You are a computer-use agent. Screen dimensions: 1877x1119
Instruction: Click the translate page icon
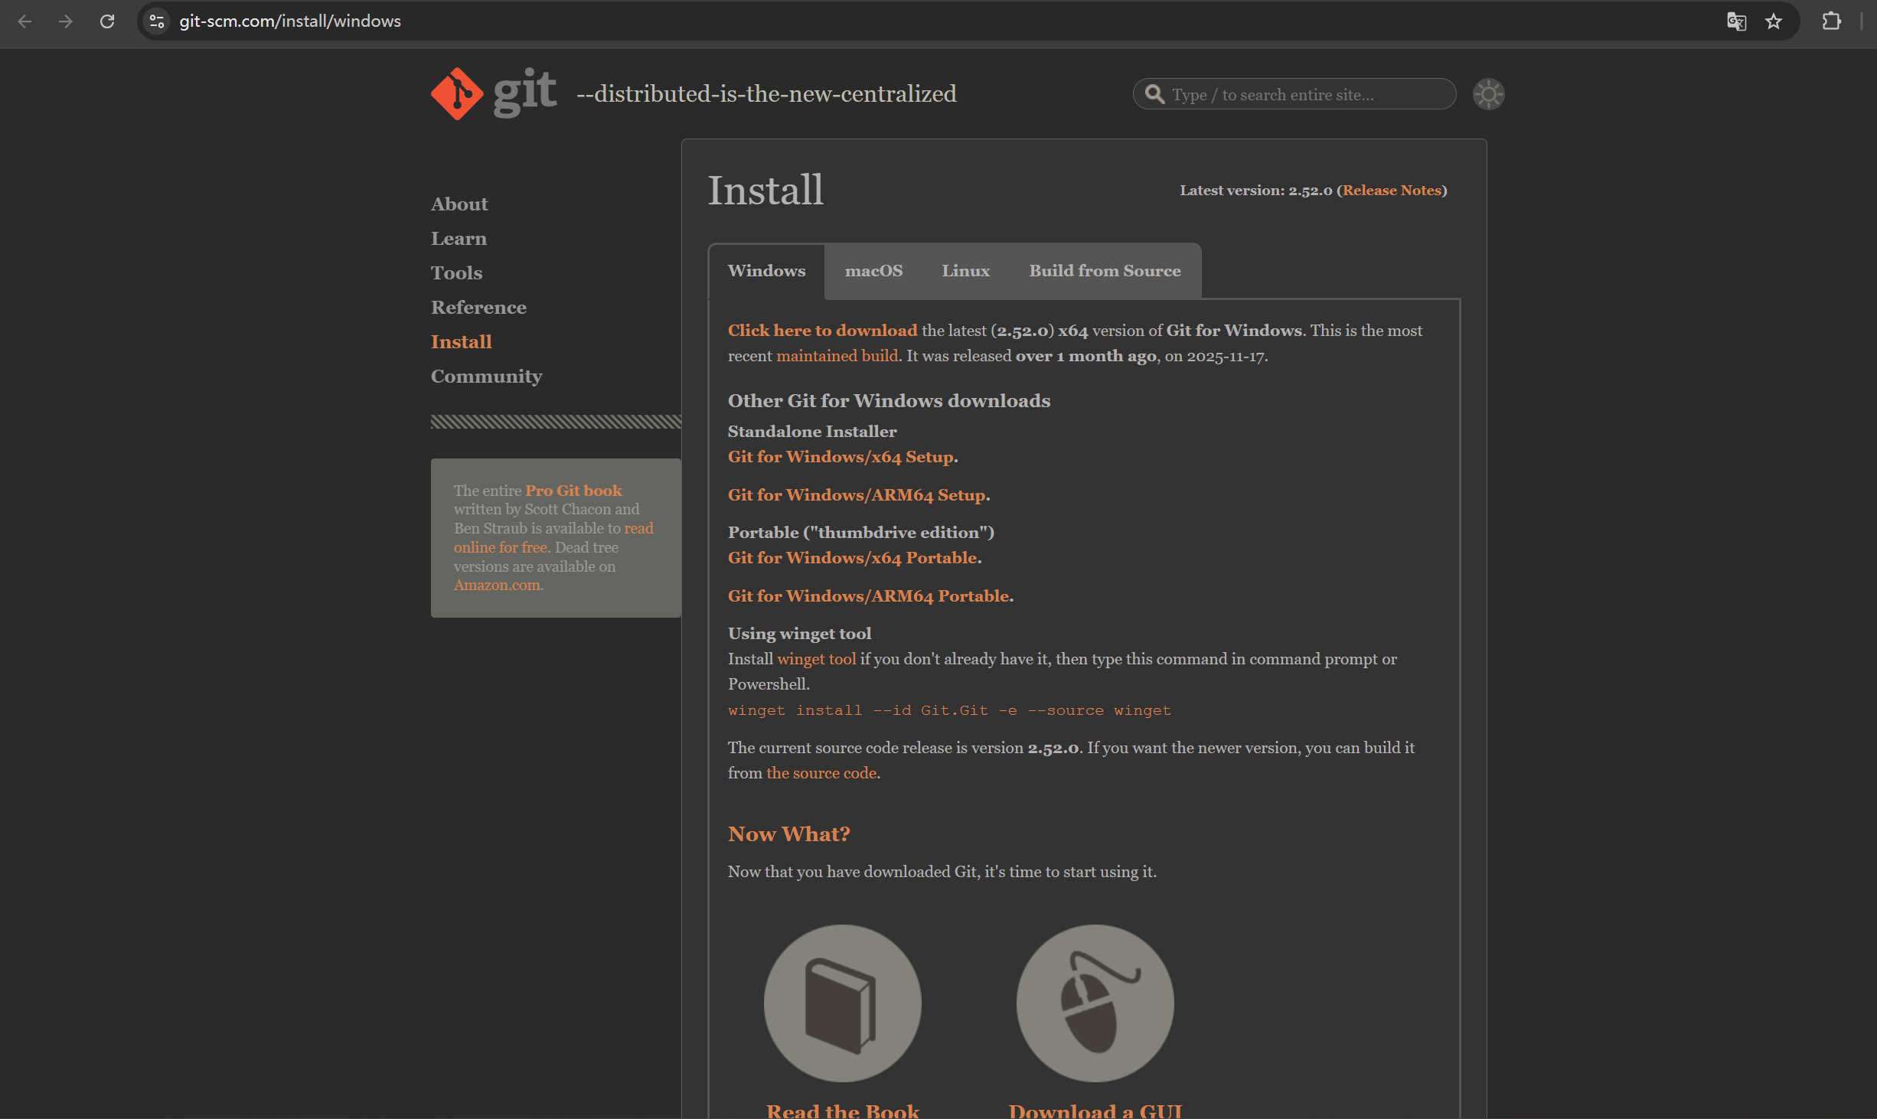coord(1736,21)
